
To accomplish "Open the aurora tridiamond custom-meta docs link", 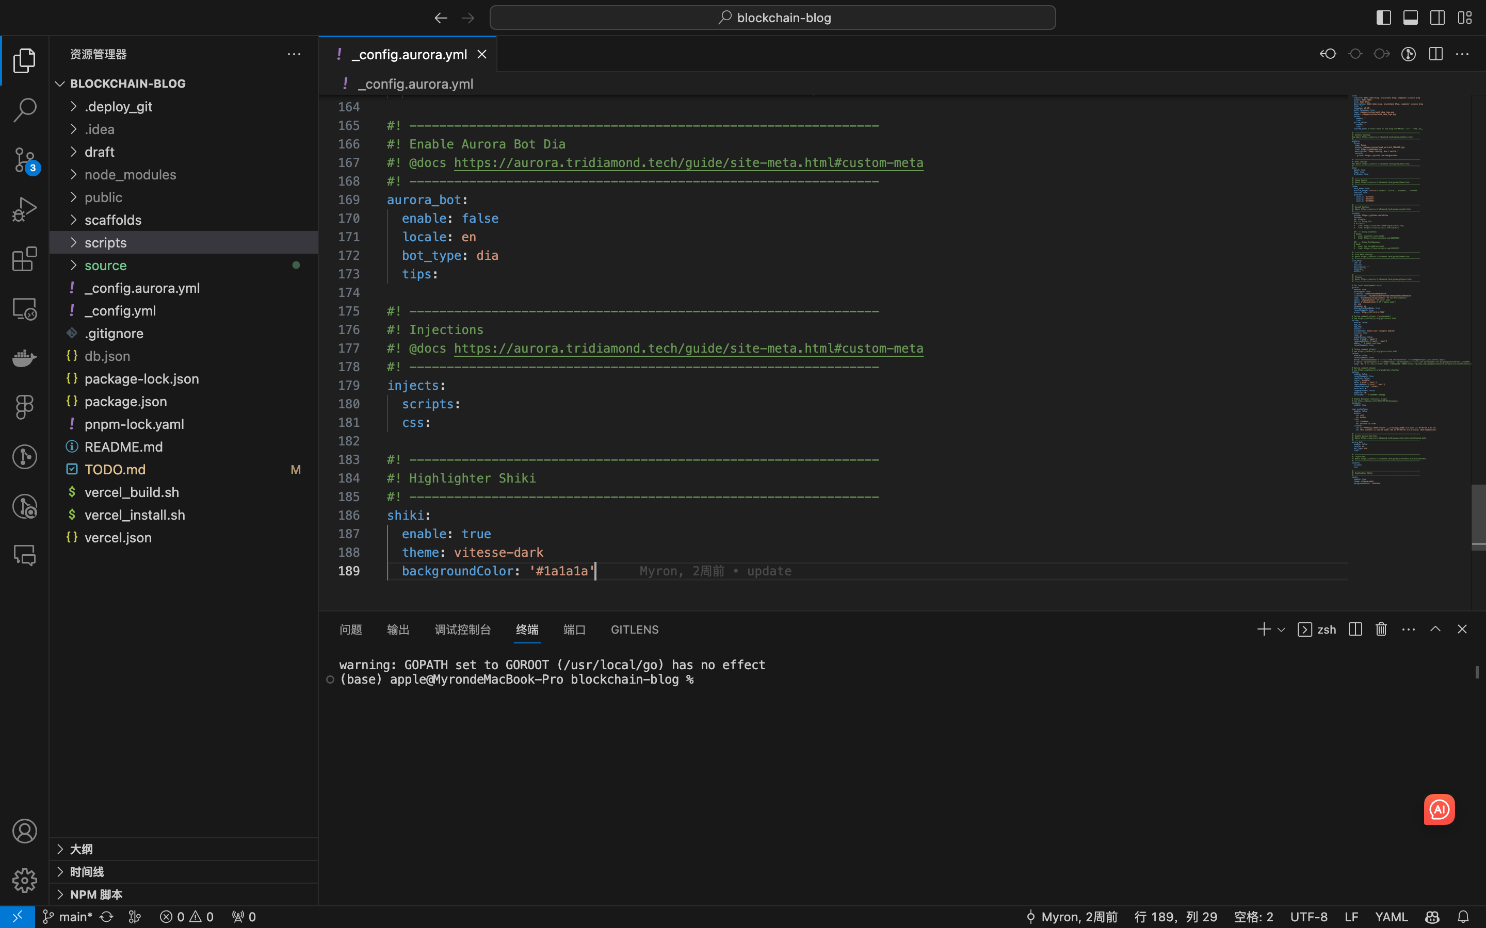I will click(x=688, y=162).
